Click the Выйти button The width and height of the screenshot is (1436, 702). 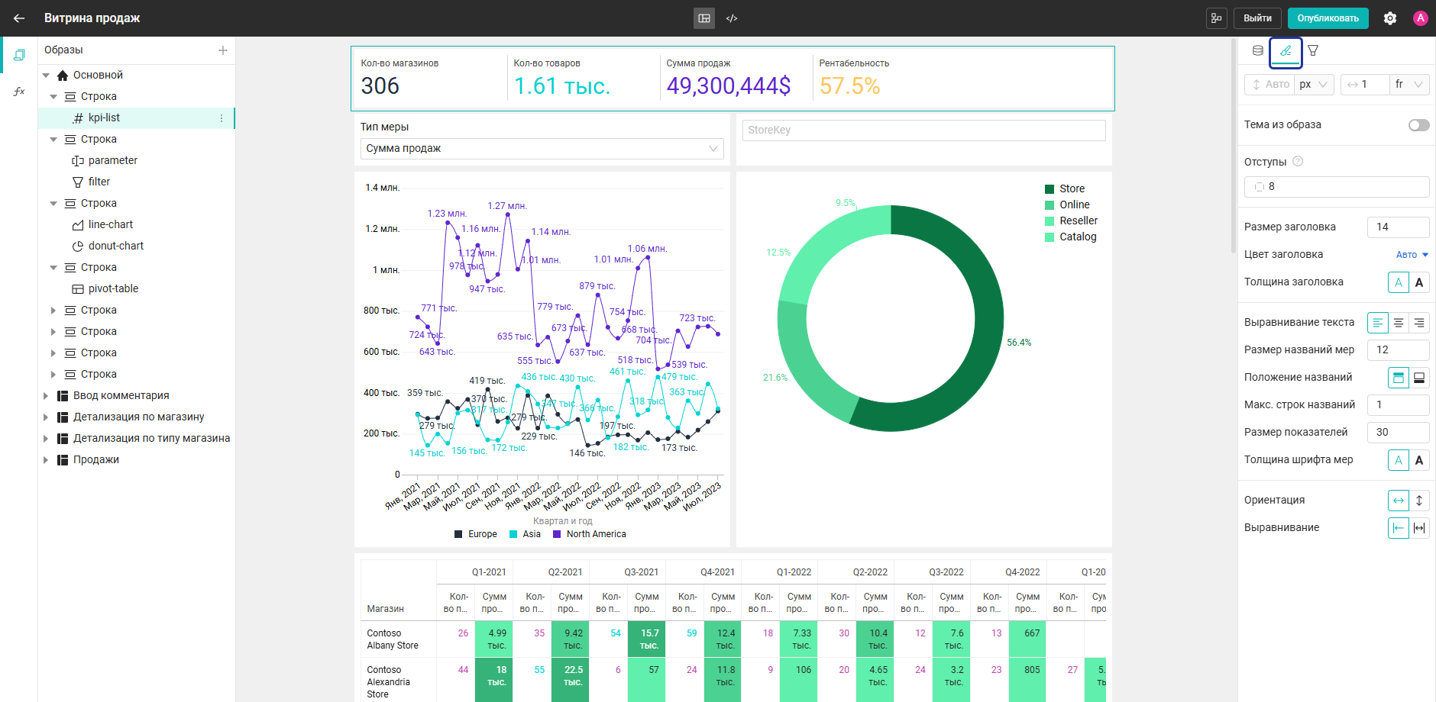pos(1257,18)
